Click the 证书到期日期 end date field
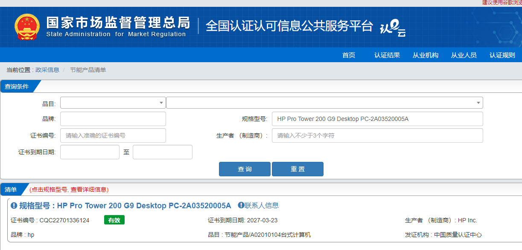Image resolution: width=522 pixels, height=250 pixels. 163,152
